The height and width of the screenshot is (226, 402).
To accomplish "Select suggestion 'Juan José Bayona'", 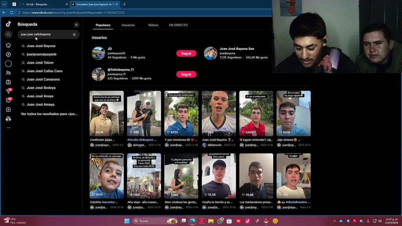I will click(41, 46).
